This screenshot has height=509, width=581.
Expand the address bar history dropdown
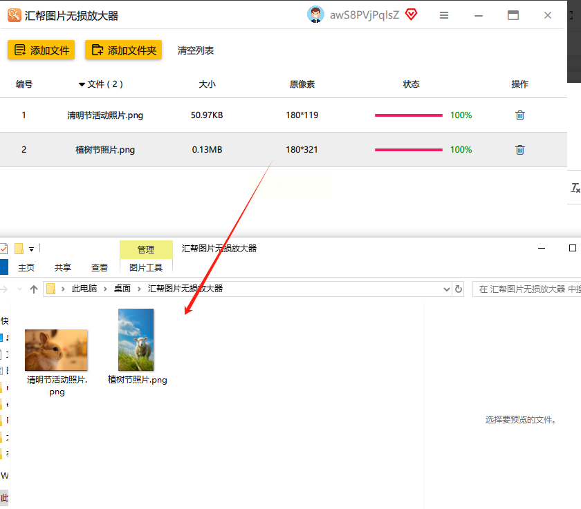click(x=446, y=289)
